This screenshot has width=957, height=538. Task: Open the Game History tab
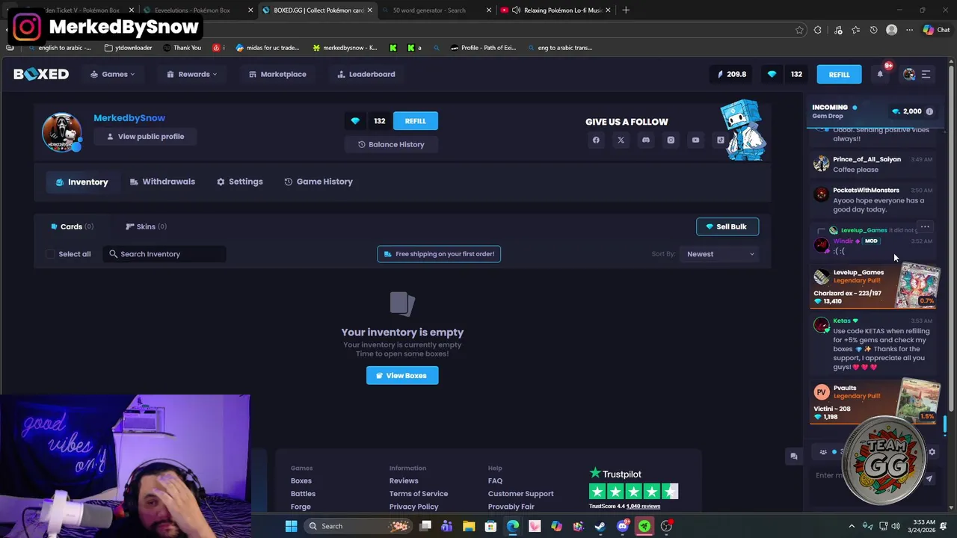click(x=319, y=182)
